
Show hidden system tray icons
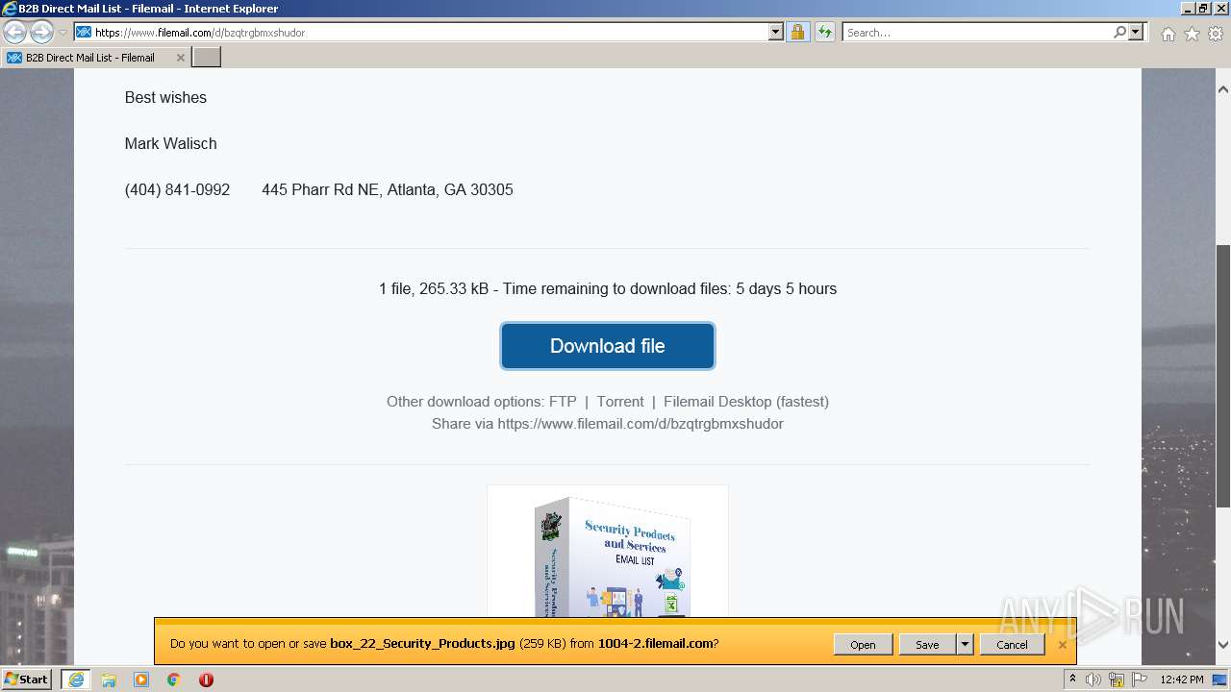tap(1072, 680)
